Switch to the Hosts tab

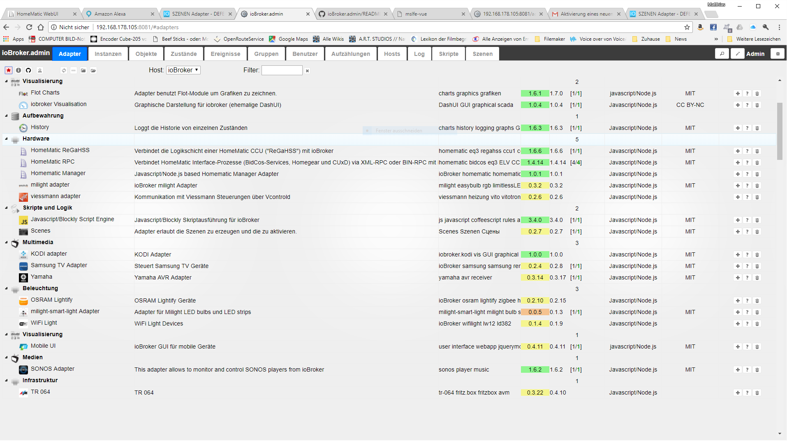392,54
